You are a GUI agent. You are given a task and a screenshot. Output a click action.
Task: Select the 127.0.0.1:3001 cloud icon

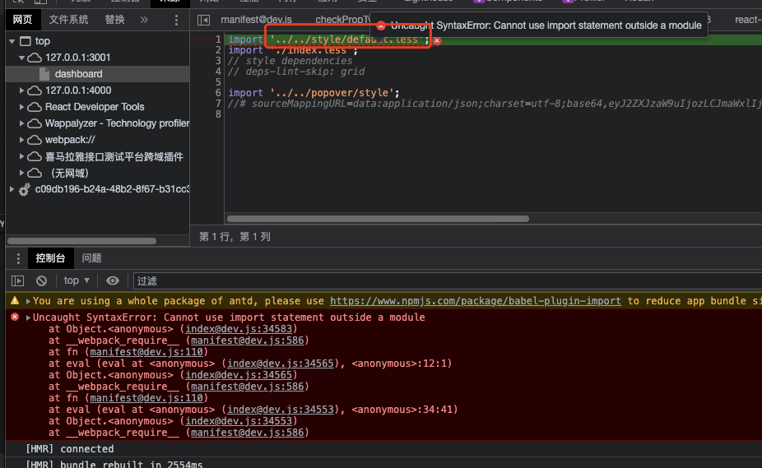(35, 58)
